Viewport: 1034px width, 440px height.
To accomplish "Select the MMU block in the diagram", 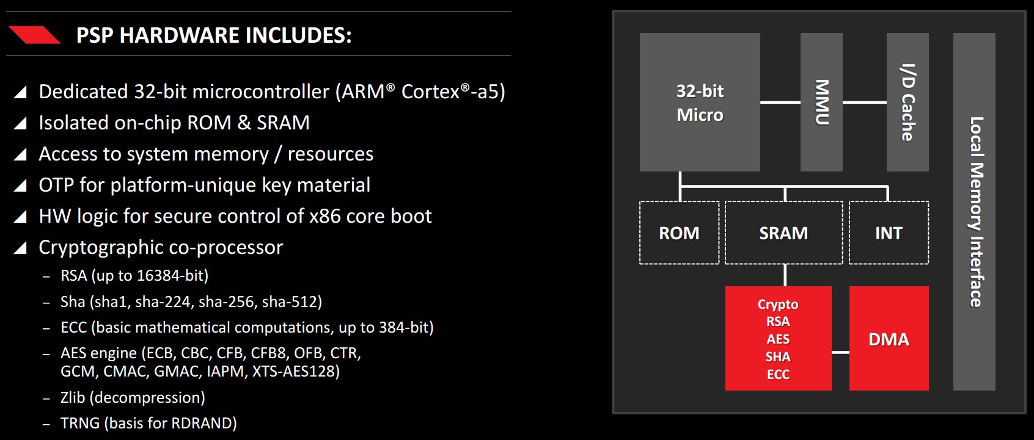I will [821, 102].
